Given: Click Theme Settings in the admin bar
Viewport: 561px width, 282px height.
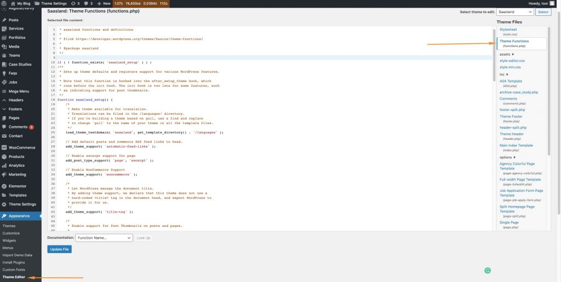Looking at the screenshot, I should 51,3.
